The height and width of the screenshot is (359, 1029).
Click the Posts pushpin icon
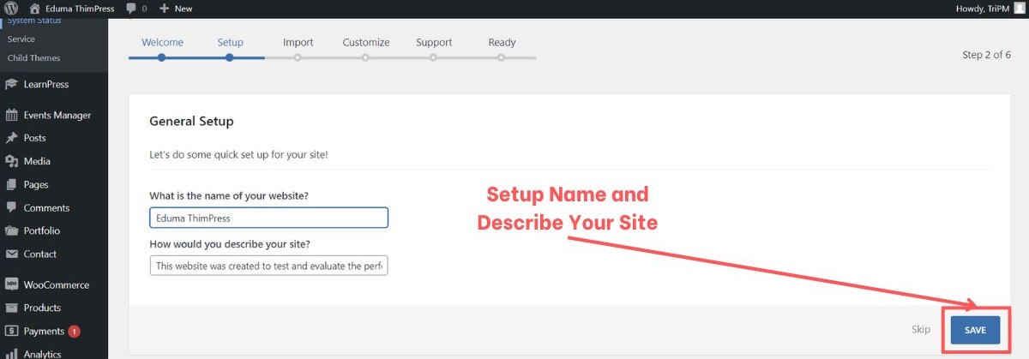point(11,138)
